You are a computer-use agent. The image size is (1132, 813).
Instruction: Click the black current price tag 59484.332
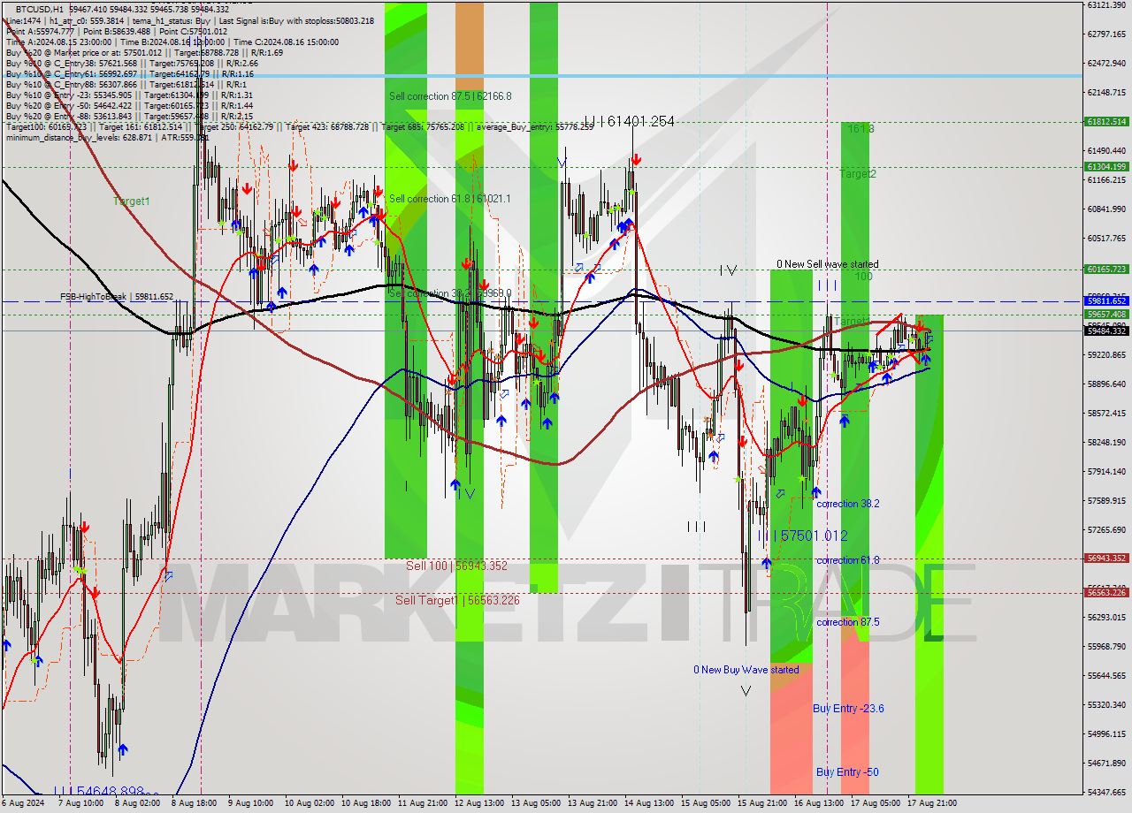(1106, 331)
